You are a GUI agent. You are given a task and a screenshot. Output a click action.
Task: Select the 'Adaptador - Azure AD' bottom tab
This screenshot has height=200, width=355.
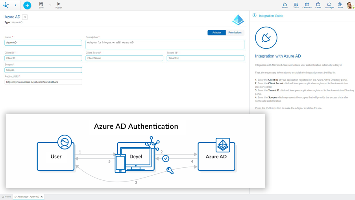(x=27, y=196)
